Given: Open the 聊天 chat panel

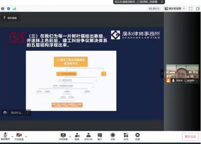Looking at the screenshot, I should coord(100,136).
